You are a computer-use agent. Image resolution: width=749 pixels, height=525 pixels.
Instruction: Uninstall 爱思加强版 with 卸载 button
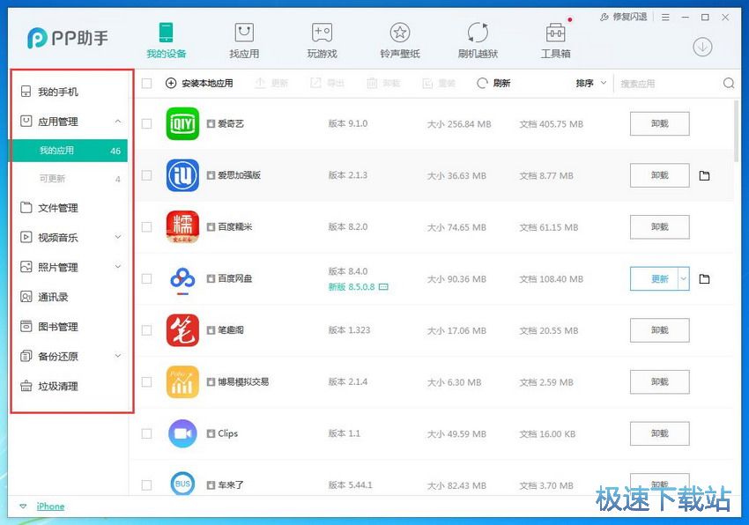click(660, 175)
